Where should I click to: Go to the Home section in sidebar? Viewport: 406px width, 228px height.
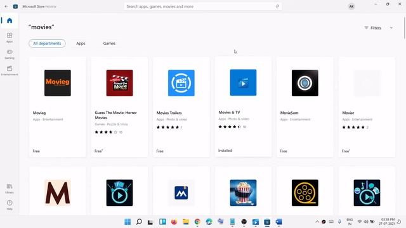tap(10, 20)
